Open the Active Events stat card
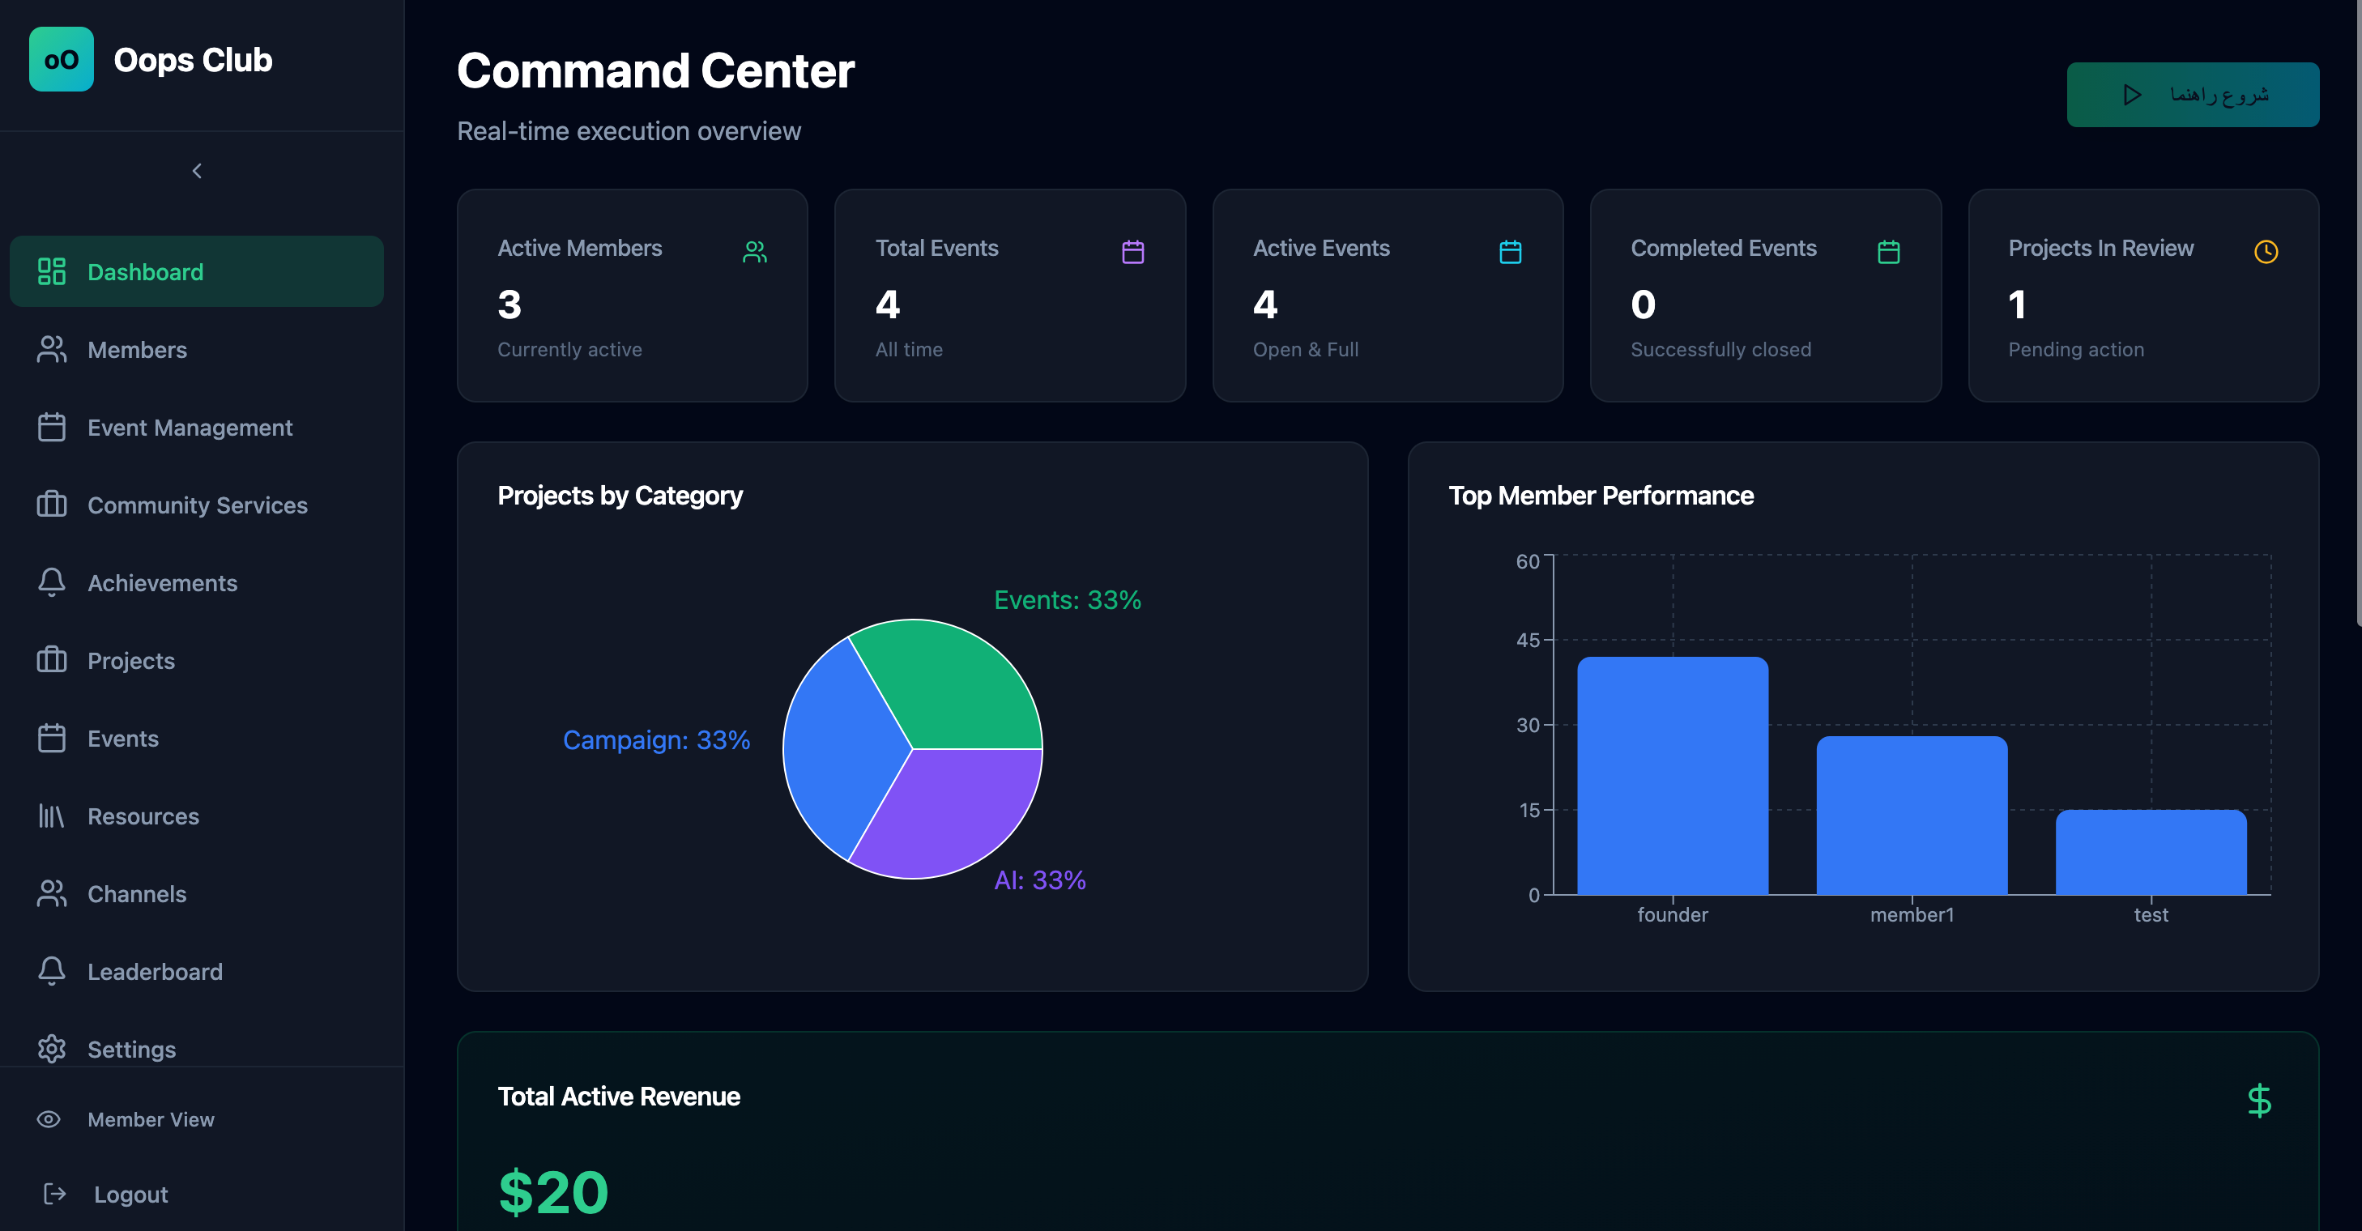Viewport: 2362px width, 1231px height. tap(1388, 295)
